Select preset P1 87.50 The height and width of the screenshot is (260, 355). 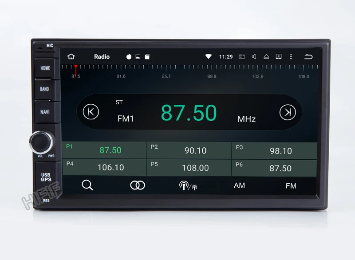[x=104, y=150]
